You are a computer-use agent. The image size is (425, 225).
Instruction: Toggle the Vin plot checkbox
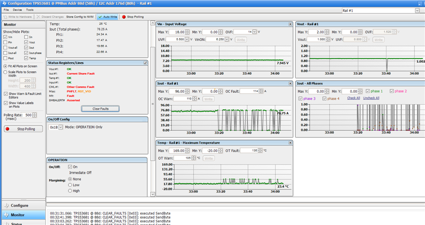pyautogui.click(x=5, y=37)
